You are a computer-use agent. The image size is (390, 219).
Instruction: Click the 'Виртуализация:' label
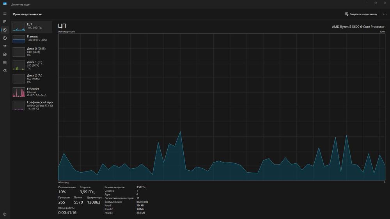point(113,202)
